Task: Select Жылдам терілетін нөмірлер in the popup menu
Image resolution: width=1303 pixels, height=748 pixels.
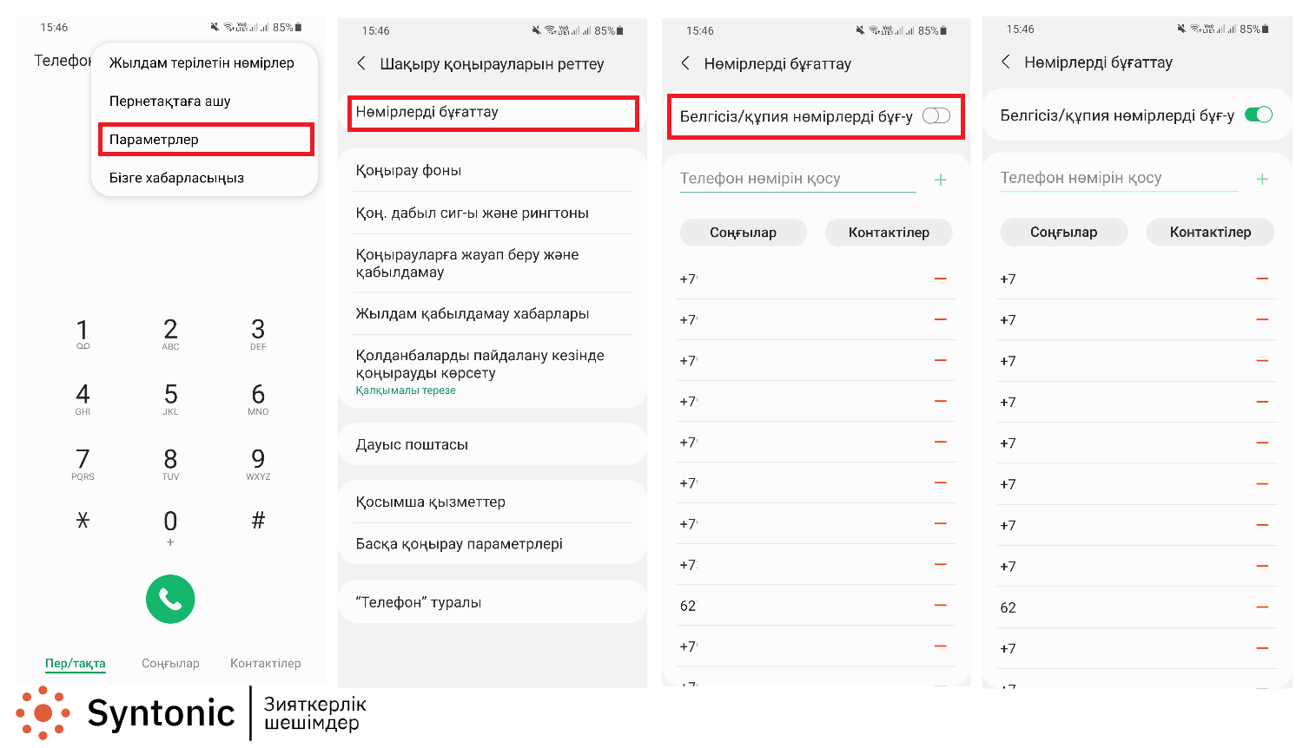Action: coord(202,62)
